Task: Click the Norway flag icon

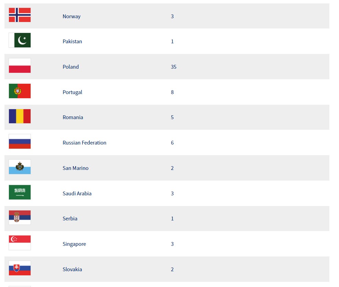Action: [20, 15]
